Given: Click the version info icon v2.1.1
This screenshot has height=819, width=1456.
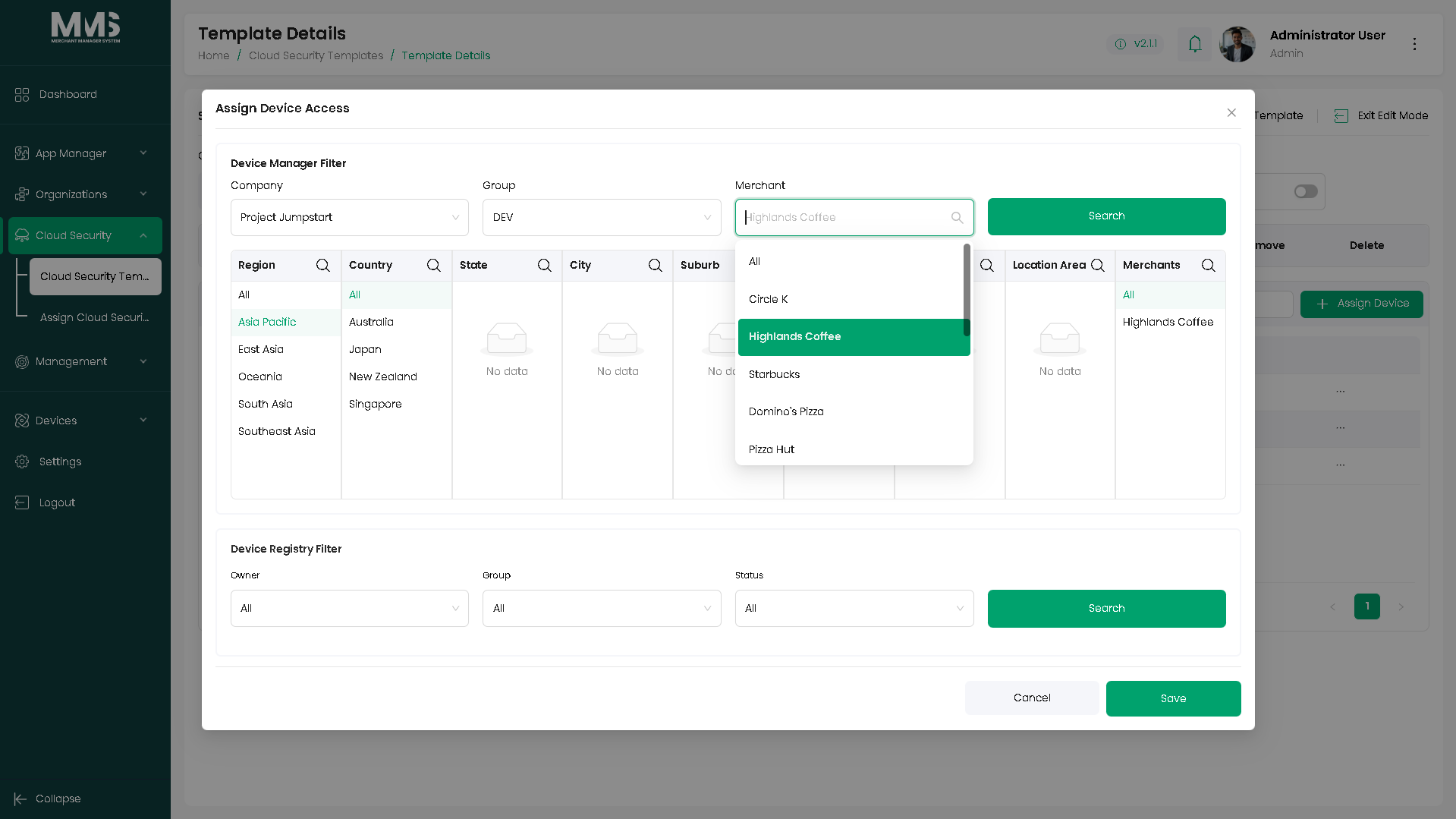Looking at the screenshot, I should (x=1121, y=44).
